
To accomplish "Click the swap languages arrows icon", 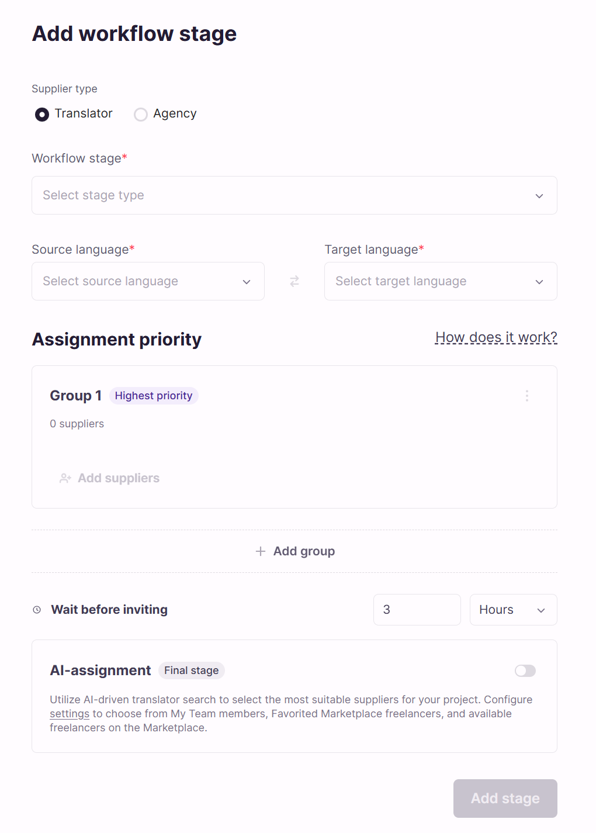I will tap(294, 281).
